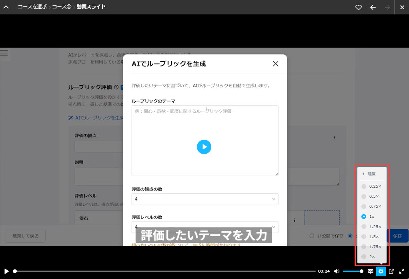Click the コースを選ぶ breadcrumb link

click(32, 7)
